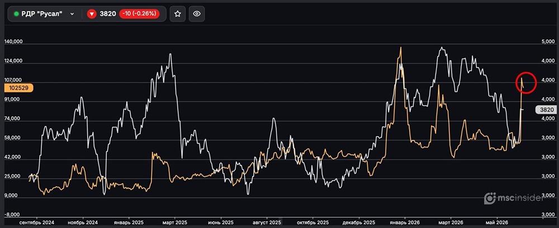Click the 140,000 left axis label
This screenshot has height=228, width=559.
coord(13,42)
